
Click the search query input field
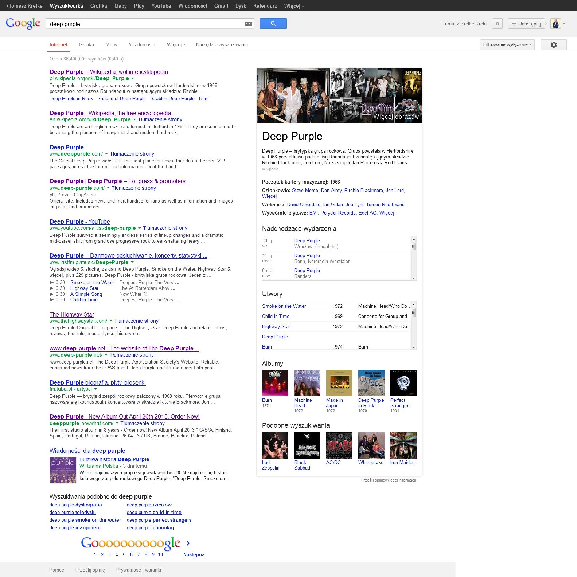pyautogui.click(x=146, y=24)
